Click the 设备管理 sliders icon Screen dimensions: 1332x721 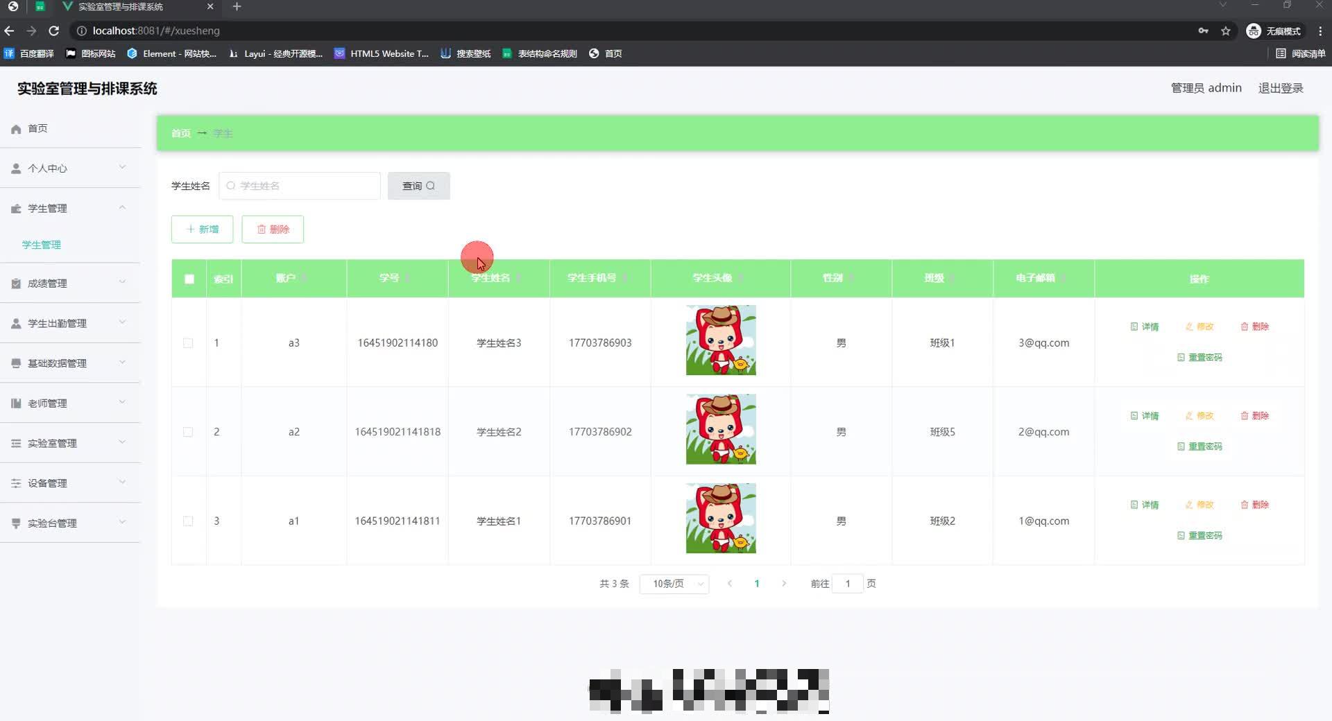pyautogui.click(x=16, y=483)
